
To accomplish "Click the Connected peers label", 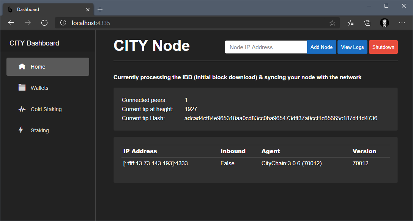I will [x=144, y=100].
